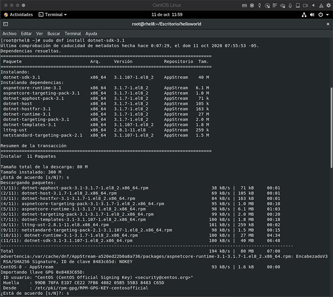Click the 'Total' download summary line

(140, 251)
